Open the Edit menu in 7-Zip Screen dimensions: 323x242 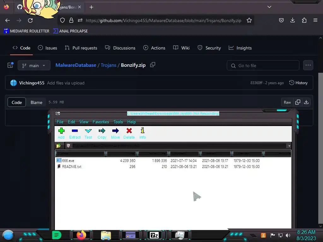click(71, 122)
